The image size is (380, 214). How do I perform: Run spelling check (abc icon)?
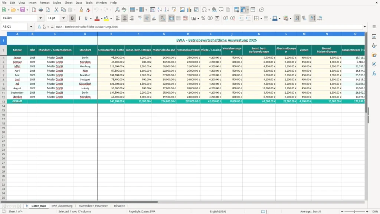[124, 10]
